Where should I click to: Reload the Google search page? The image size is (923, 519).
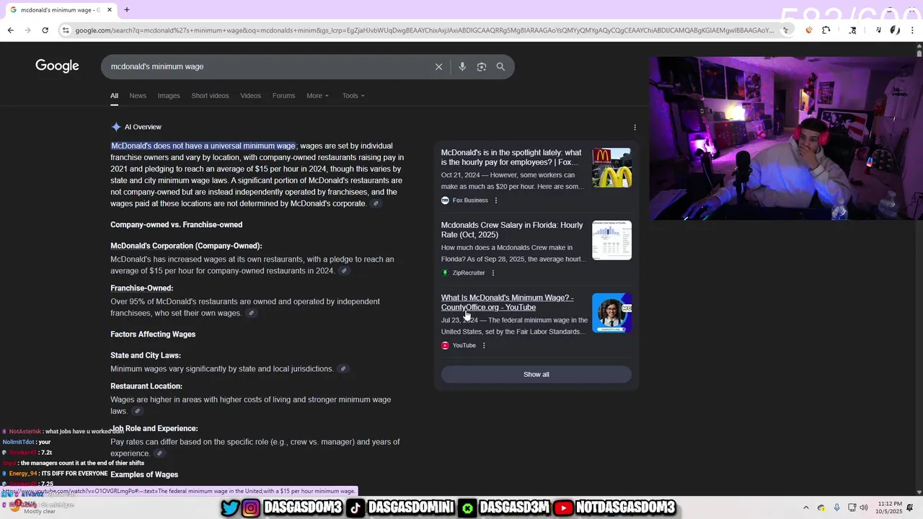(45, 30)
